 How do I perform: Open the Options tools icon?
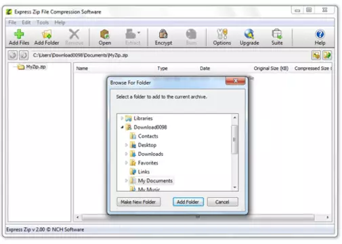click(222, 34)
